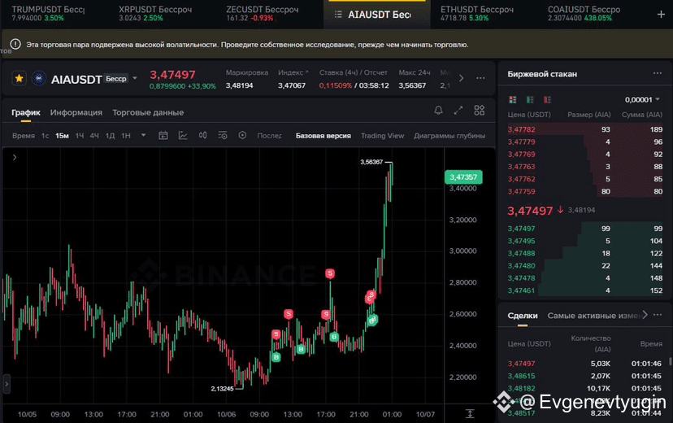
Task: Open Диаграммы глубины depth chart
Action: click(x=449, y=136)
